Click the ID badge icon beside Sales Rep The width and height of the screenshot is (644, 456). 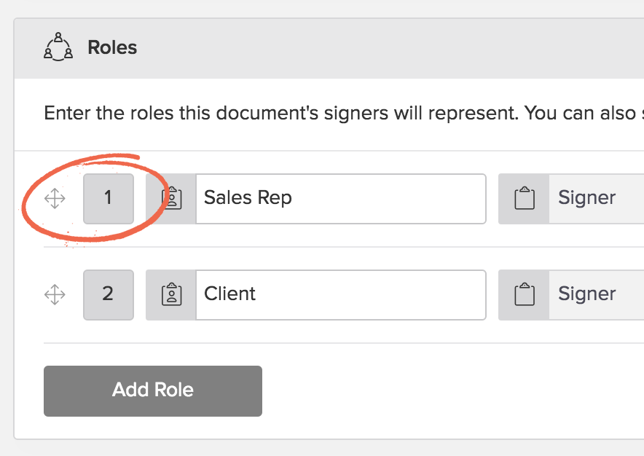pyautogui.click(x=171, y=199)
